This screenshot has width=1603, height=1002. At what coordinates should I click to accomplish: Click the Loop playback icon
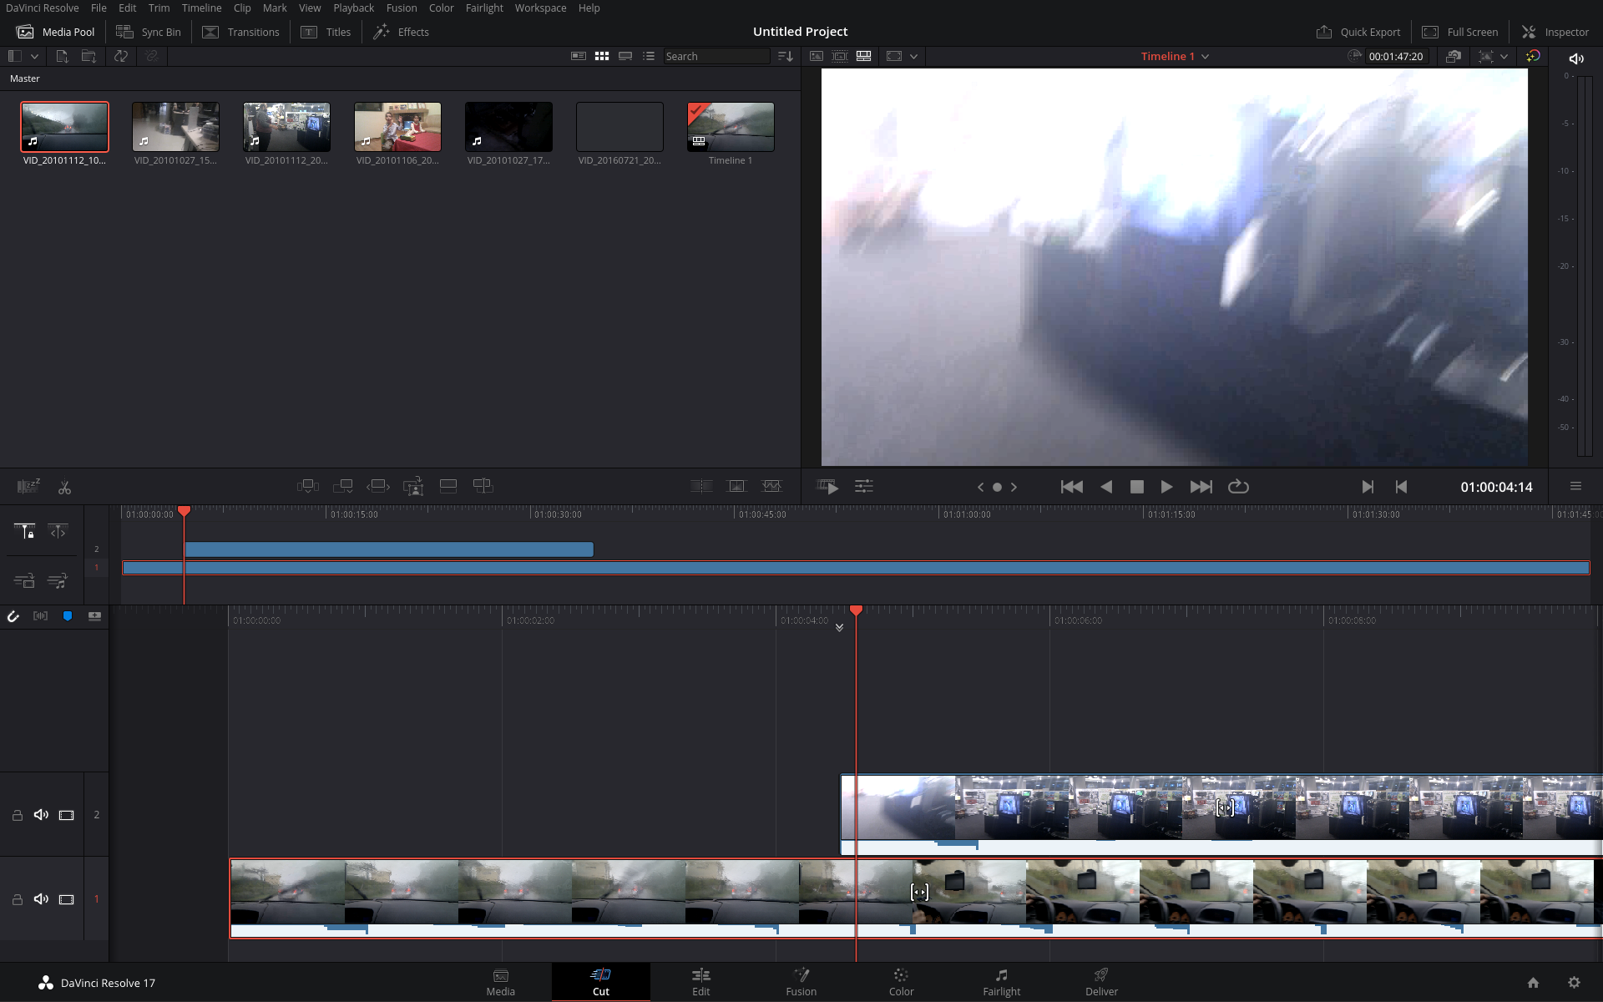1238,487
